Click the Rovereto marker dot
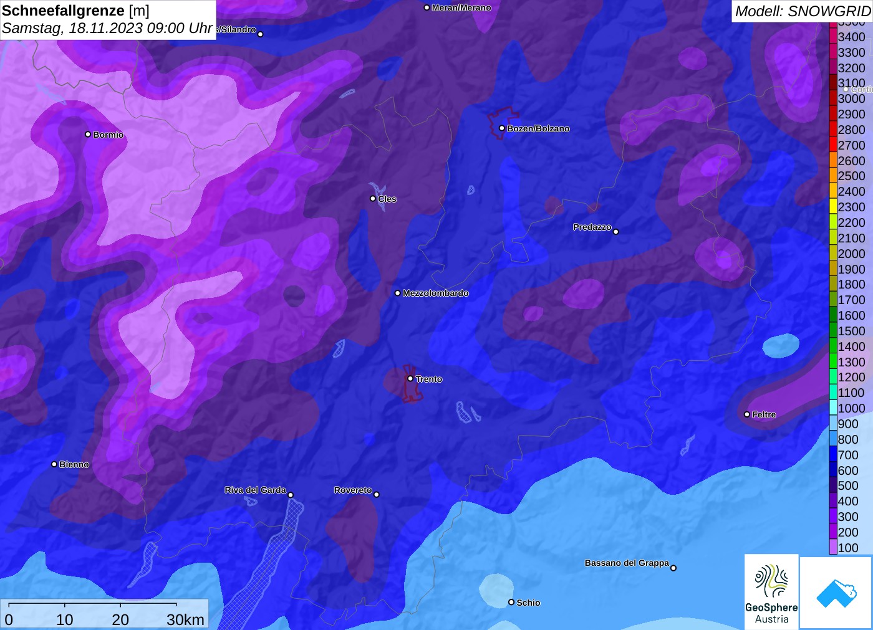873x630 pixels. [x=377, y=495]
